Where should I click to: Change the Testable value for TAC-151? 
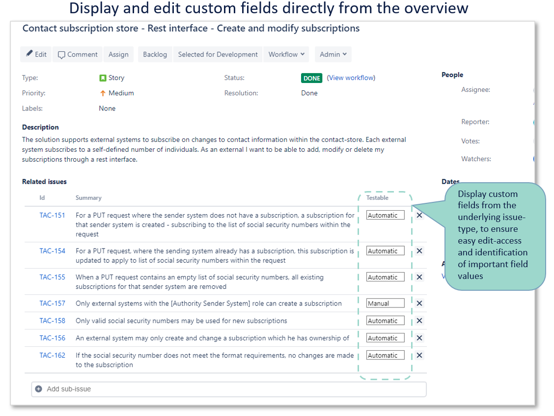pyautogui.click(x=386, y=215)
